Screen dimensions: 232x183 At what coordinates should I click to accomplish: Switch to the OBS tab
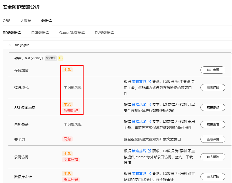tap(7, 21)
